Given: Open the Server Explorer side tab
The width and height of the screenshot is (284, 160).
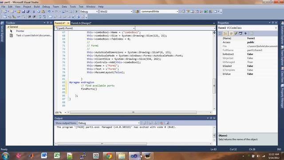Looking at the screenshot, I should tap(2, 32).
